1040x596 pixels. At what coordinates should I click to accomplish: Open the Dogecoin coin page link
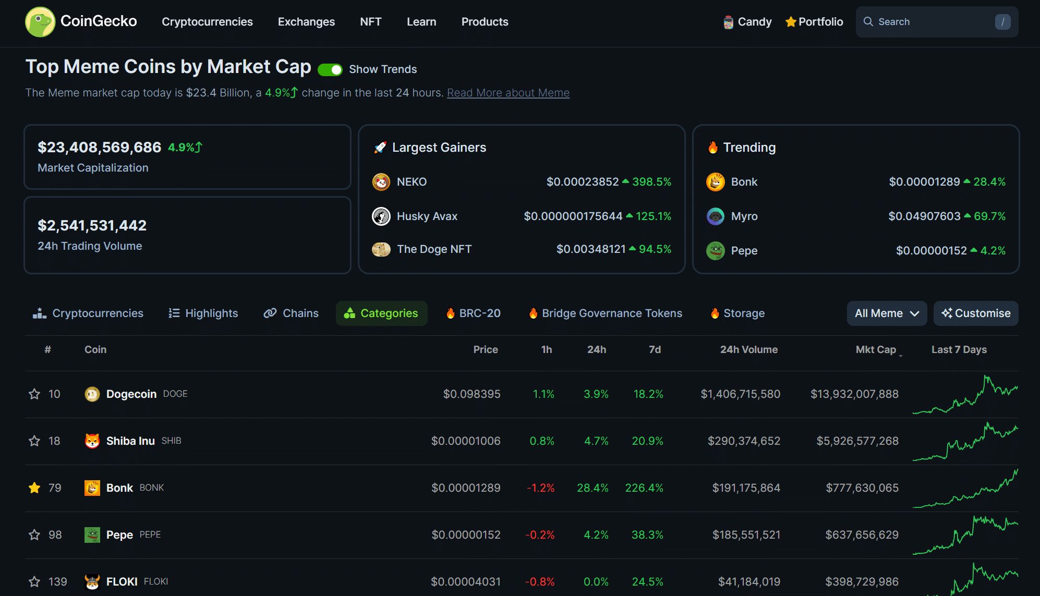[x=131, y=394]
